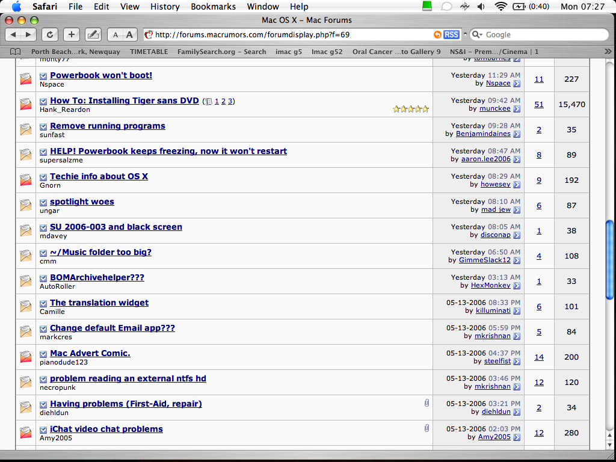This screenshot has width=616, height=462.
Task: Decrease text size with small A button
Action: click(x=115, y=34)
